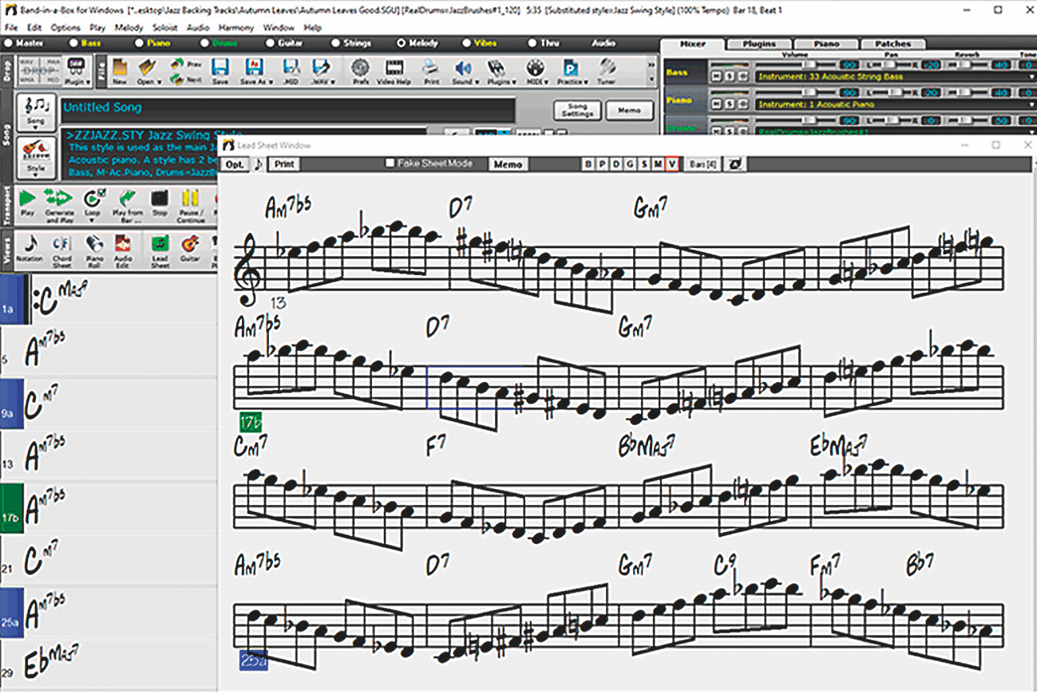Select the Piano track radio button
This screenshot has width=1037, height=694.
(x=141, y=43)
